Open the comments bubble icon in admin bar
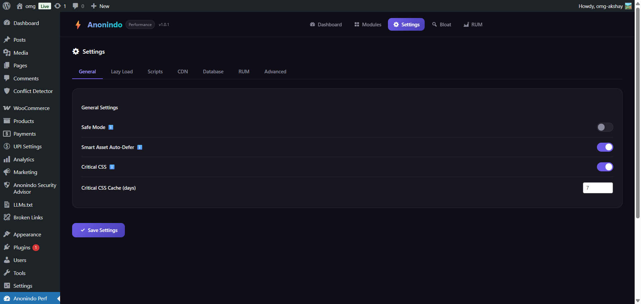This screenshot has width=641, height=304. (x=75, y=6)
